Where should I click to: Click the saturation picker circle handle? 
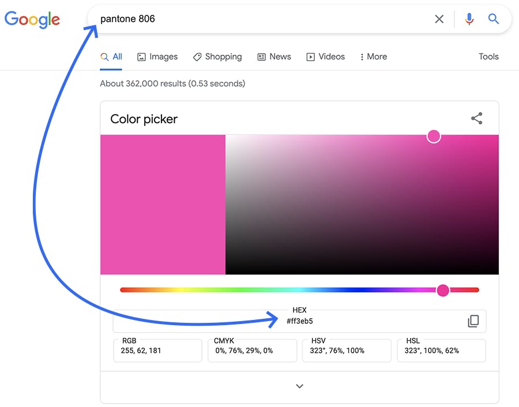click(x=434, y=136)
